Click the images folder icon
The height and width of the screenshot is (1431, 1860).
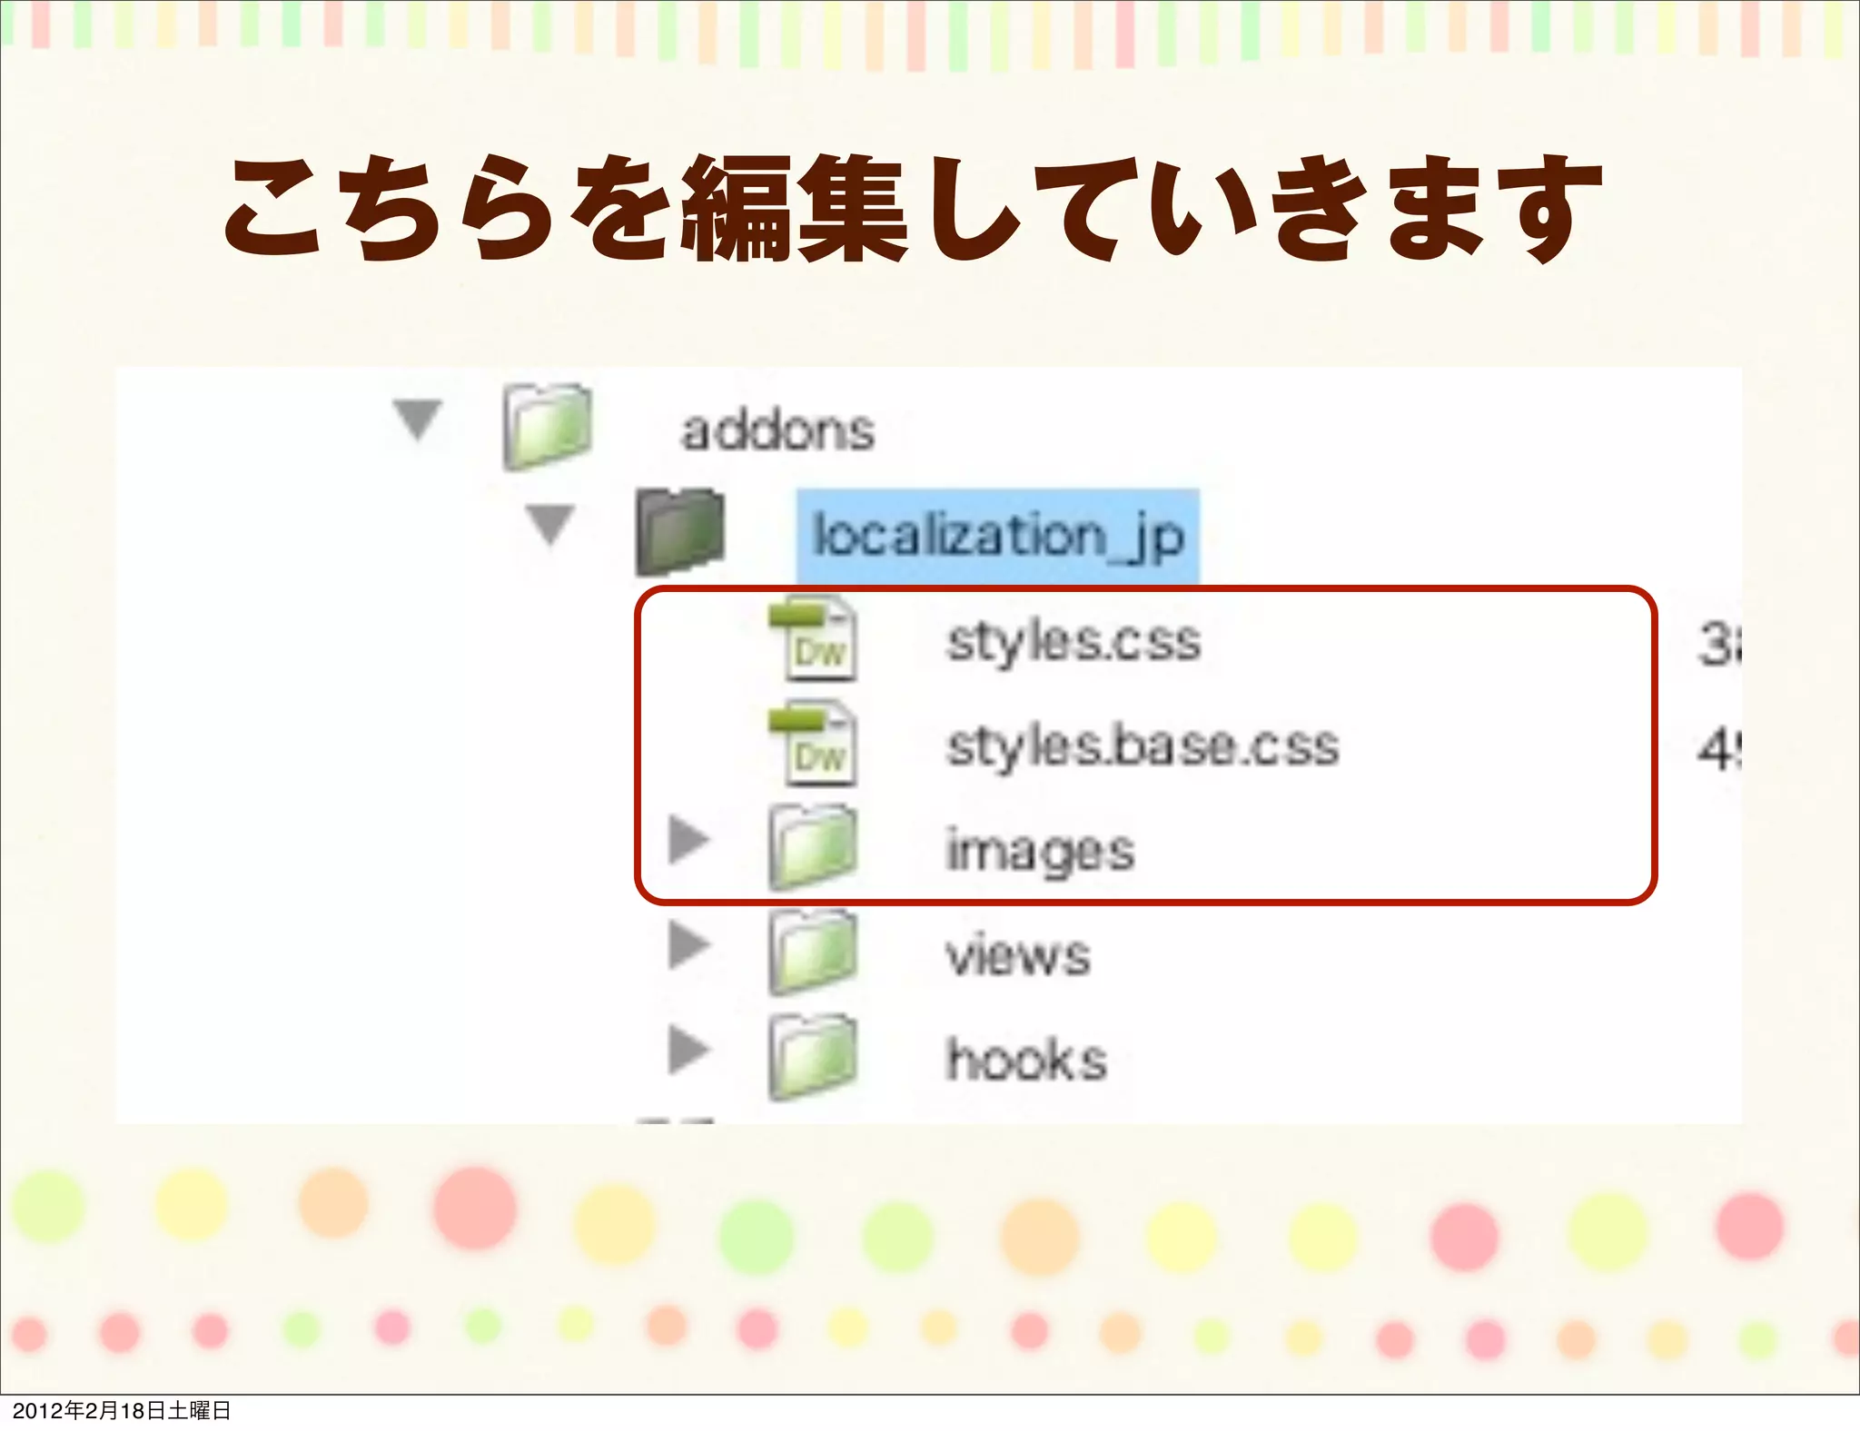point(813,848)
